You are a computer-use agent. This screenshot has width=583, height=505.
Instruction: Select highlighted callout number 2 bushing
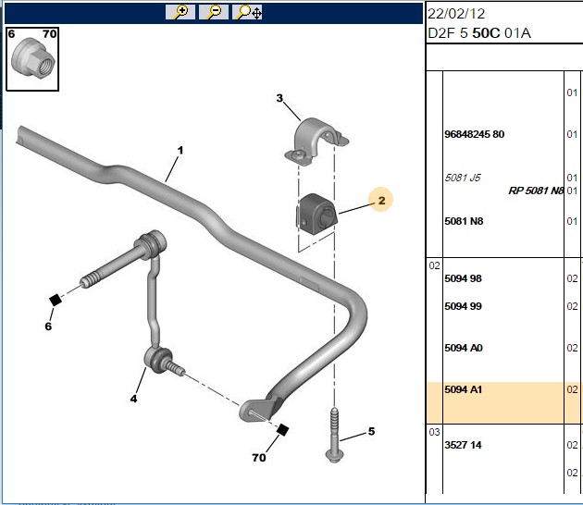click(x=381, y=201)
